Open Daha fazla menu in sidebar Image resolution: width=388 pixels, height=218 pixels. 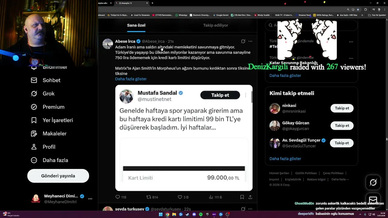click(50, 160)
